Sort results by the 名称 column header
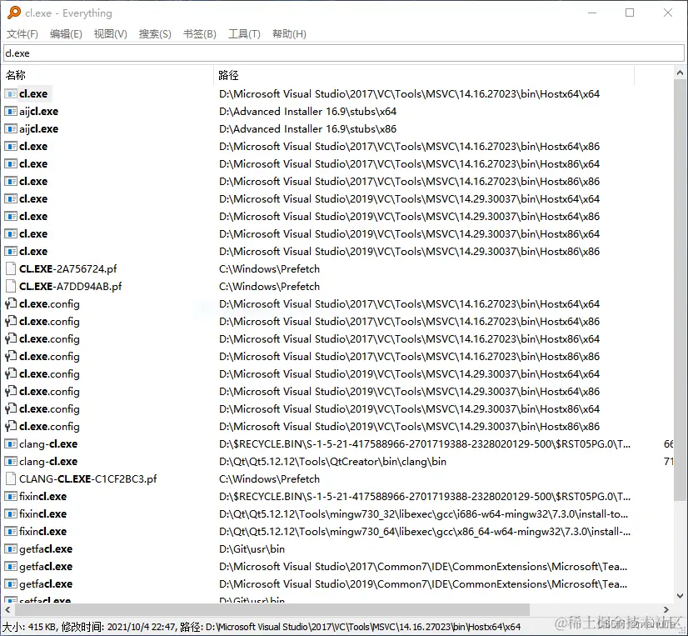The image size is (688, 636). pyautogui.click(x=107, y=75)
